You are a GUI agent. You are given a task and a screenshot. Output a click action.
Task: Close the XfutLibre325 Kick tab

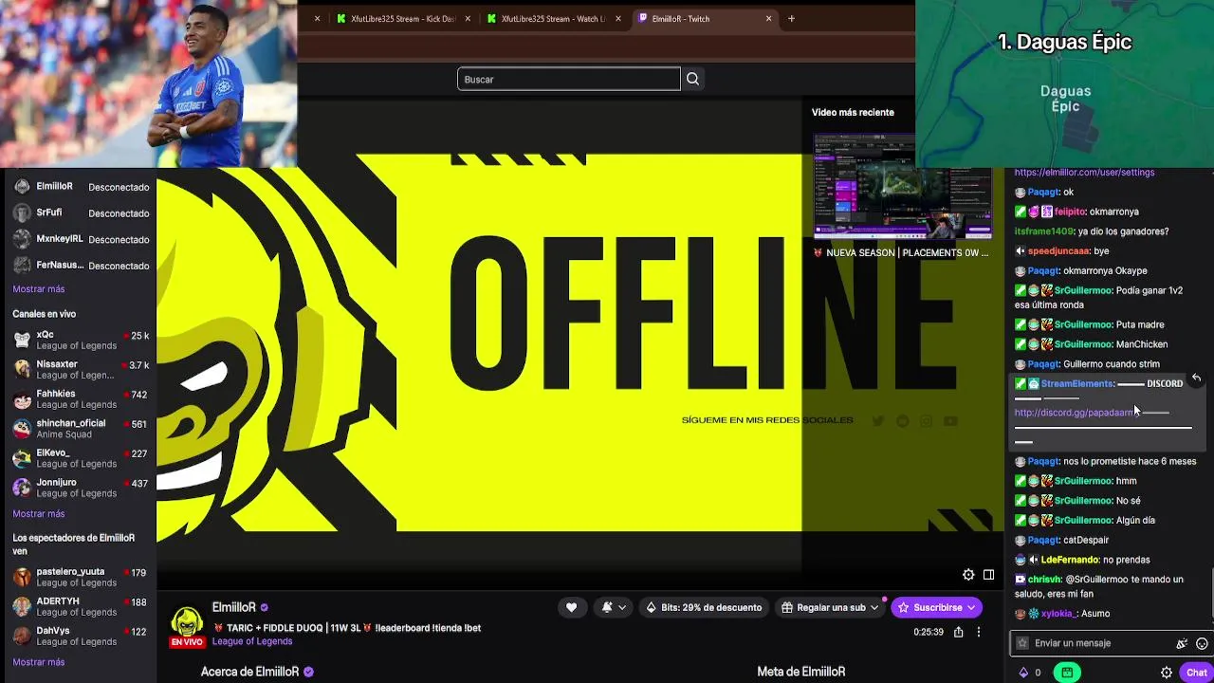click(x=468, y=19)
